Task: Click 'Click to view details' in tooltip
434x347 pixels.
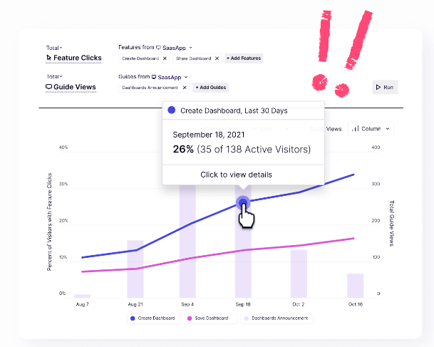Action: point(236,175)
